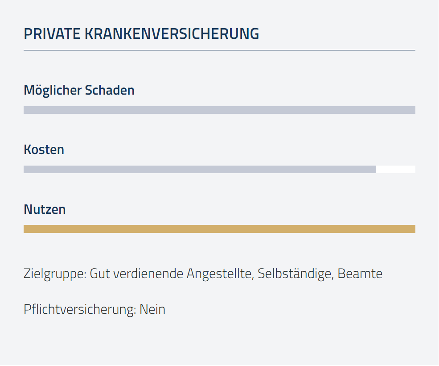The width and height of the screenshot is (439, 366).
Task: Click the Pflichtversicherung label text
Action: (80, 310)
